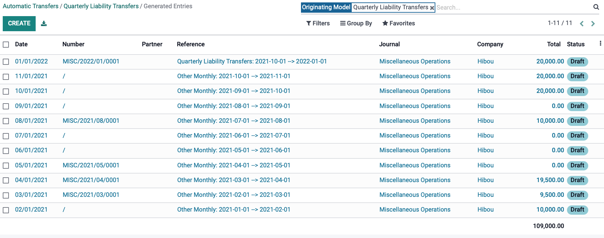Open entry MISC/2021/08/0001
Viewport: 604px width, 238px height.
[91, 121]
